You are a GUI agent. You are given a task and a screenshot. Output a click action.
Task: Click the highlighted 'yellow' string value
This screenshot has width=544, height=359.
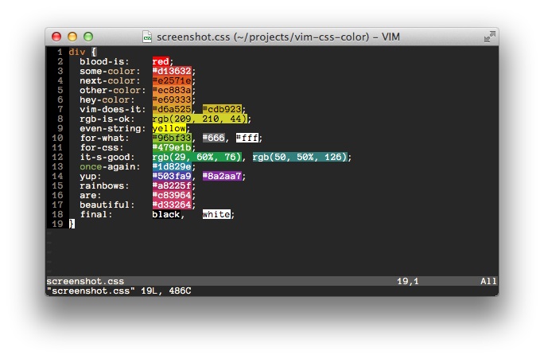(169, 128)
